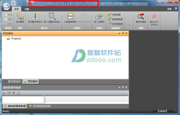Click 导入旧等级 import legacy spec icon
Viewport: 180px width, 115px height.
point(99,18)
